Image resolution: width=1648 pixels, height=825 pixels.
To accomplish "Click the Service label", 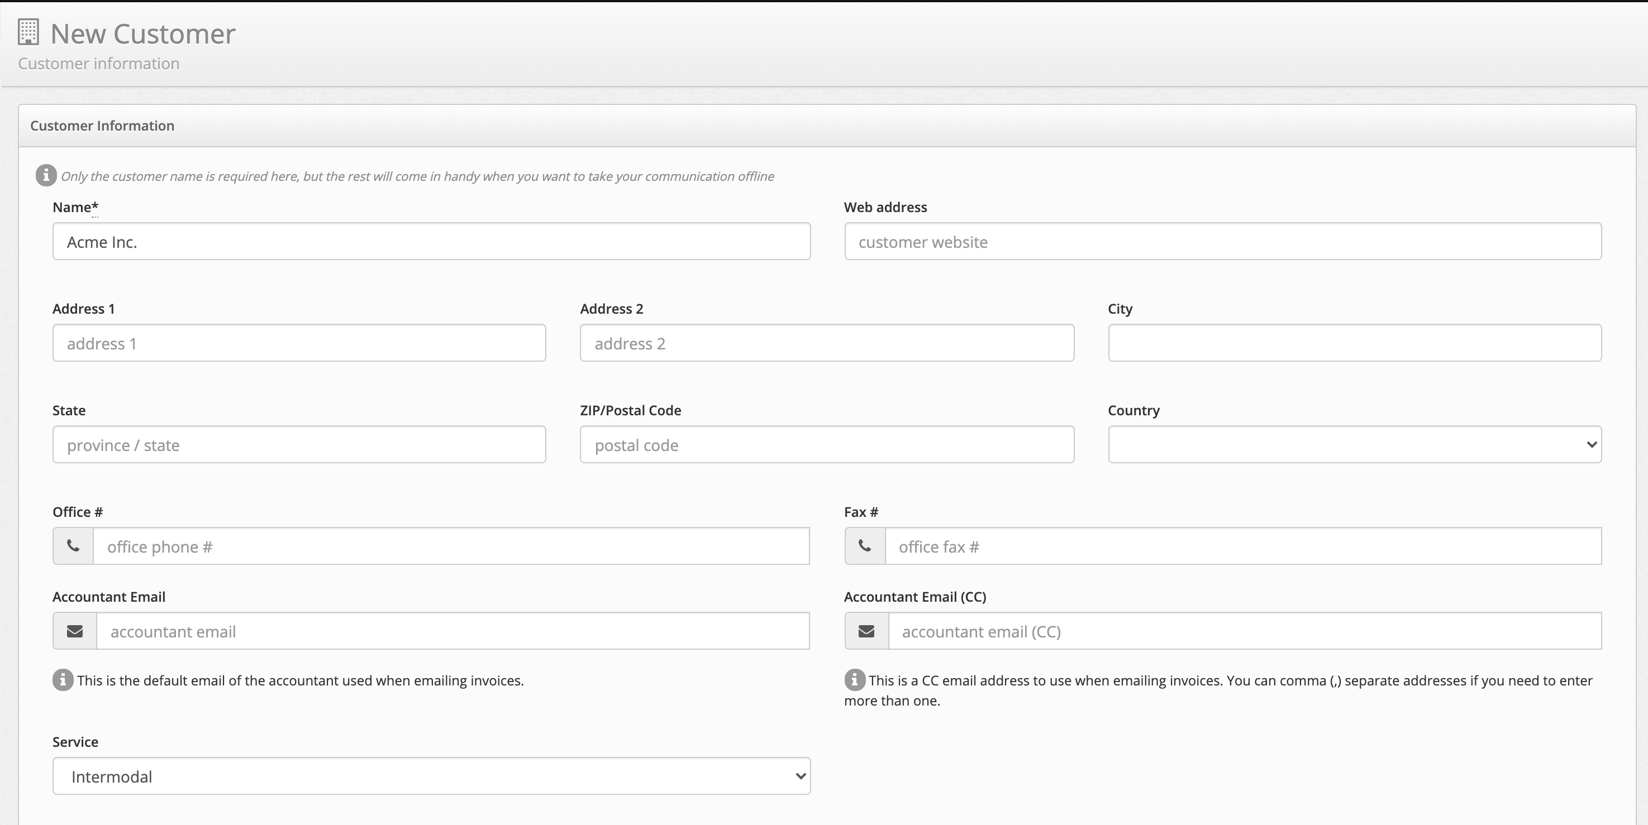I will coord(75,742).
